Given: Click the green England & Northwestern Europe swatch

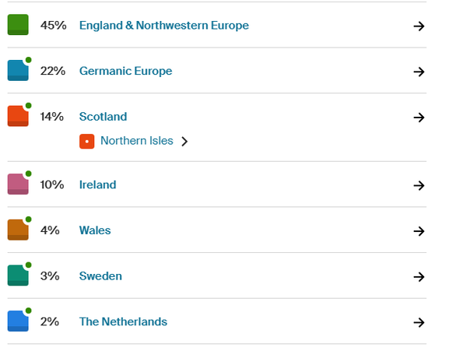Looking at the screenshot, I should pos(18,25).
